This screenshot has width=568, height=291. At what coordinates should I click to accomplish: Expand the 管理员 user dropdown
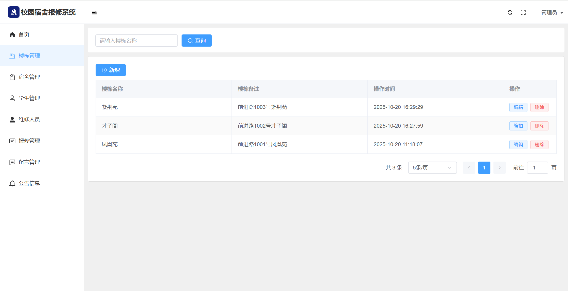[552, 12]
